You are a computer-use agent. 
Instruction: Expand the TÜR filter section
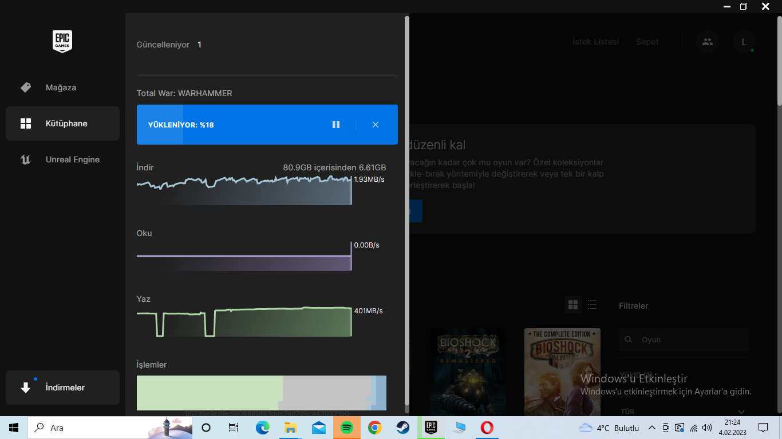tap(684, 412)
